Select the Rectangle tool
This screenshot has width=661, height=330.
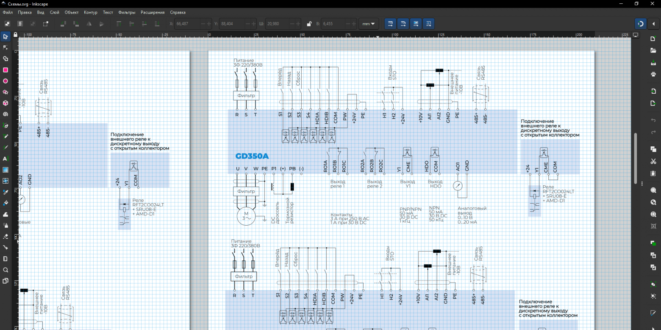click(x=6, y=70)
